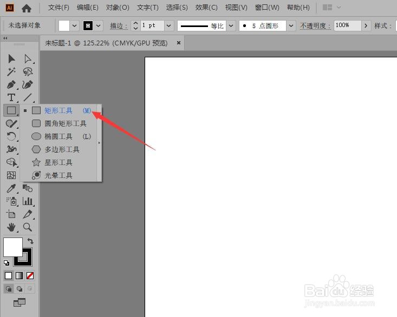
Task: Select the Blend tool
Action: pos(28,188)
